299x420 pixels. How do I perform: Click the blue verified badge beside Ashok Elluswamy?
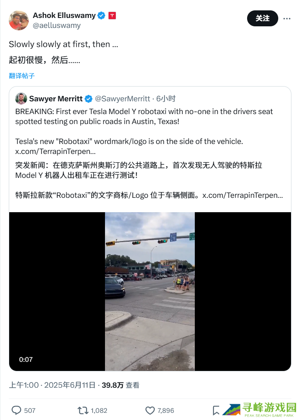(101, 16)
